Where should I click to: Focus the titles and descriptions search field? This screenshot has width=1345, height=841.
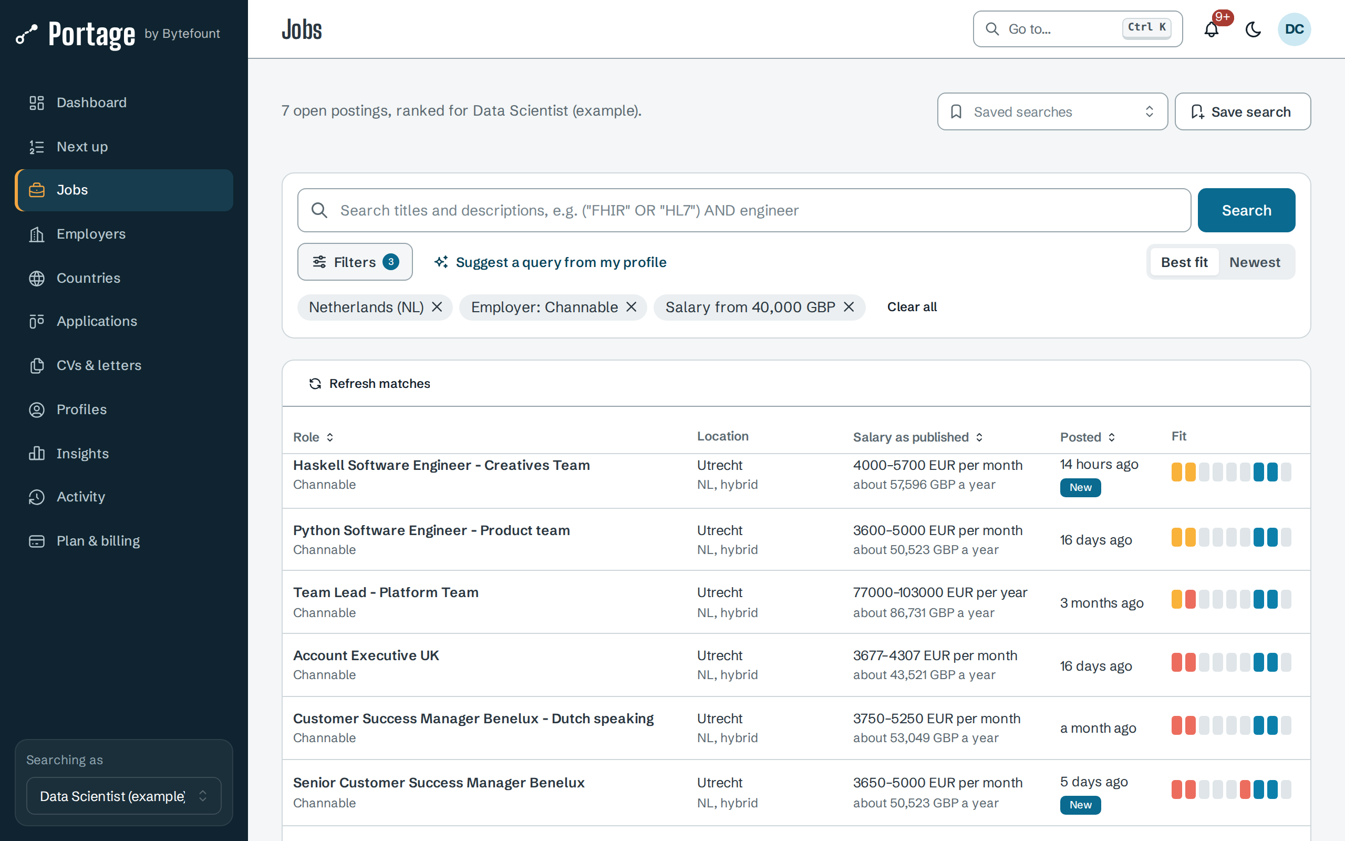pyautogui.click(x=743, y=210)
